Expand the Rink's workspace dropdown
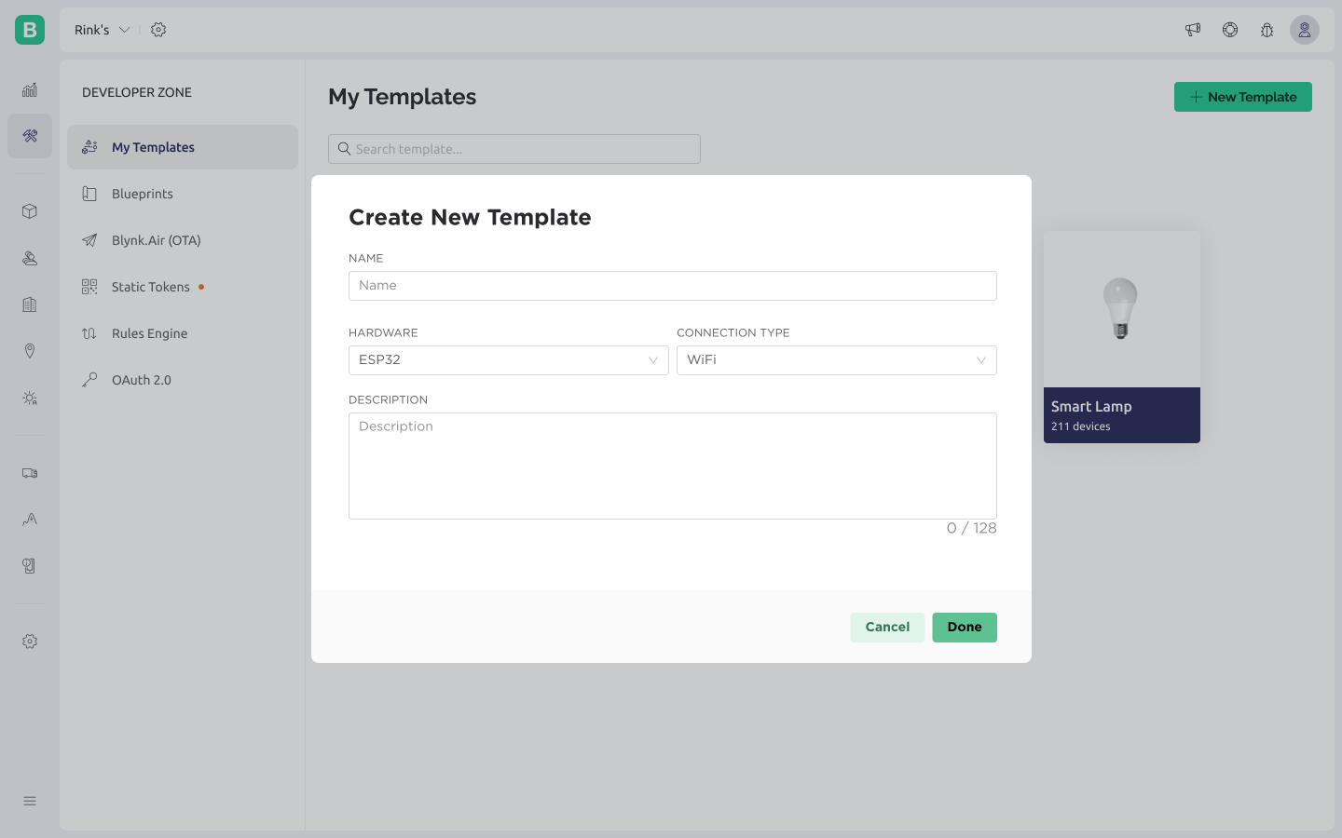Viewport: 1342px width, 838px height. coord(102,29)
